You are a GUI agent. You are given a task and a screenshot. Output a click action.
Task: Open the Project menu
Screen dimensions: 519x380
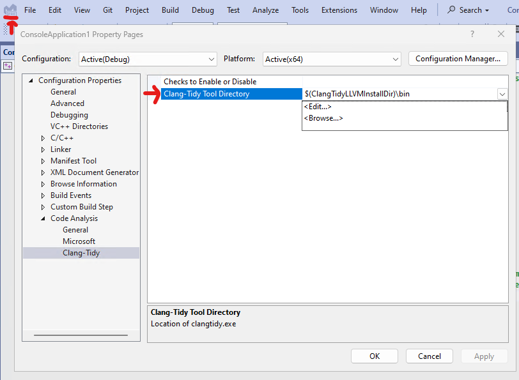[137, 10]
